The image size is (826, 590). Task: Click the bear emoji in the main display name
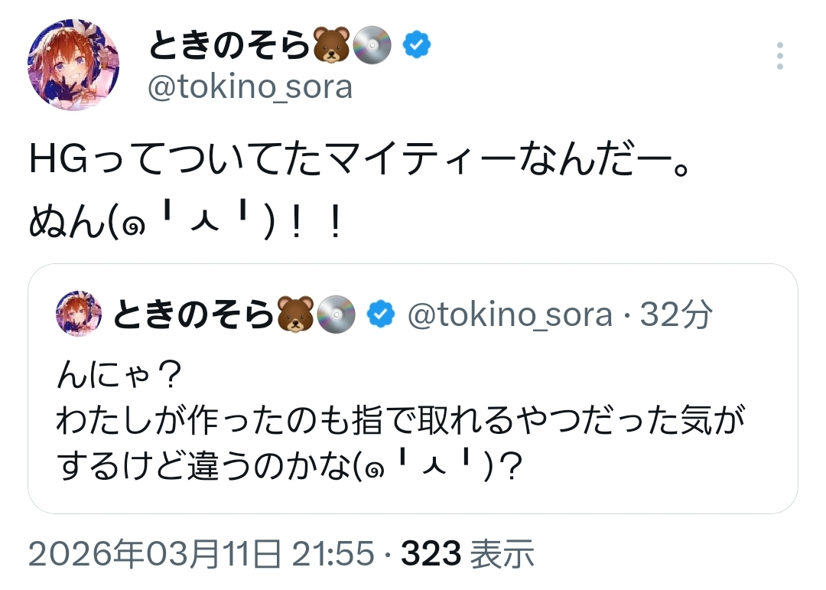[331, 46]
